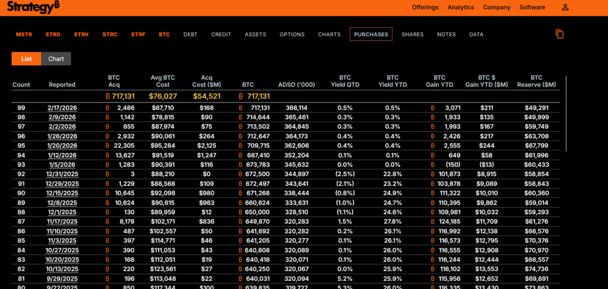Open the Software menu

click(x=532, y=8)
